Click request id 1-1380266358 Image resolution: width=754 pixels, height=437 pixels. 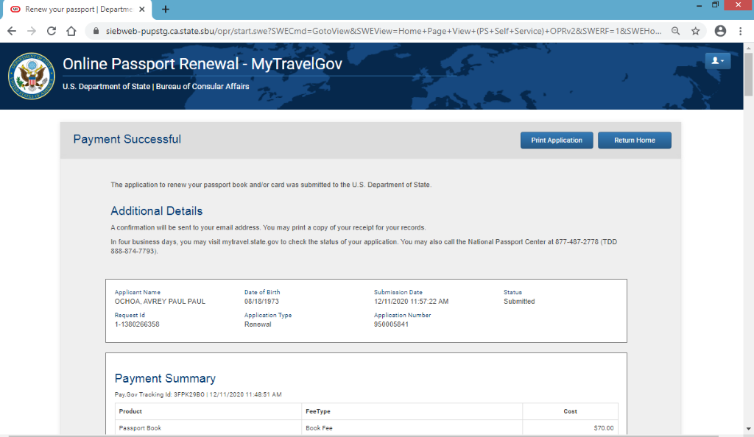click(x=137, y=324)
